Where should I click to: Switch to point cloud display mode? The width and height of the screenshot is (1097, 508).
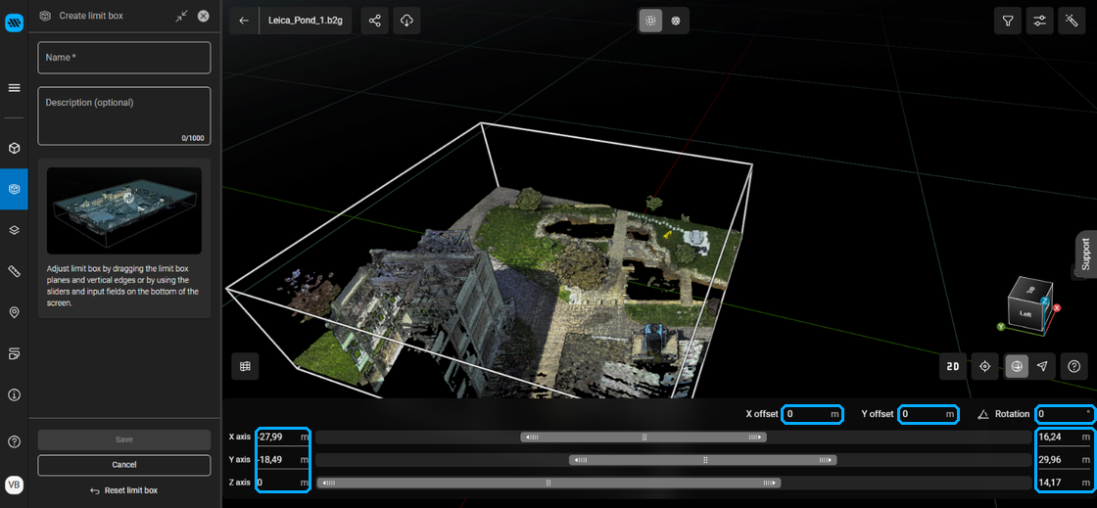(x=650, y=21)
